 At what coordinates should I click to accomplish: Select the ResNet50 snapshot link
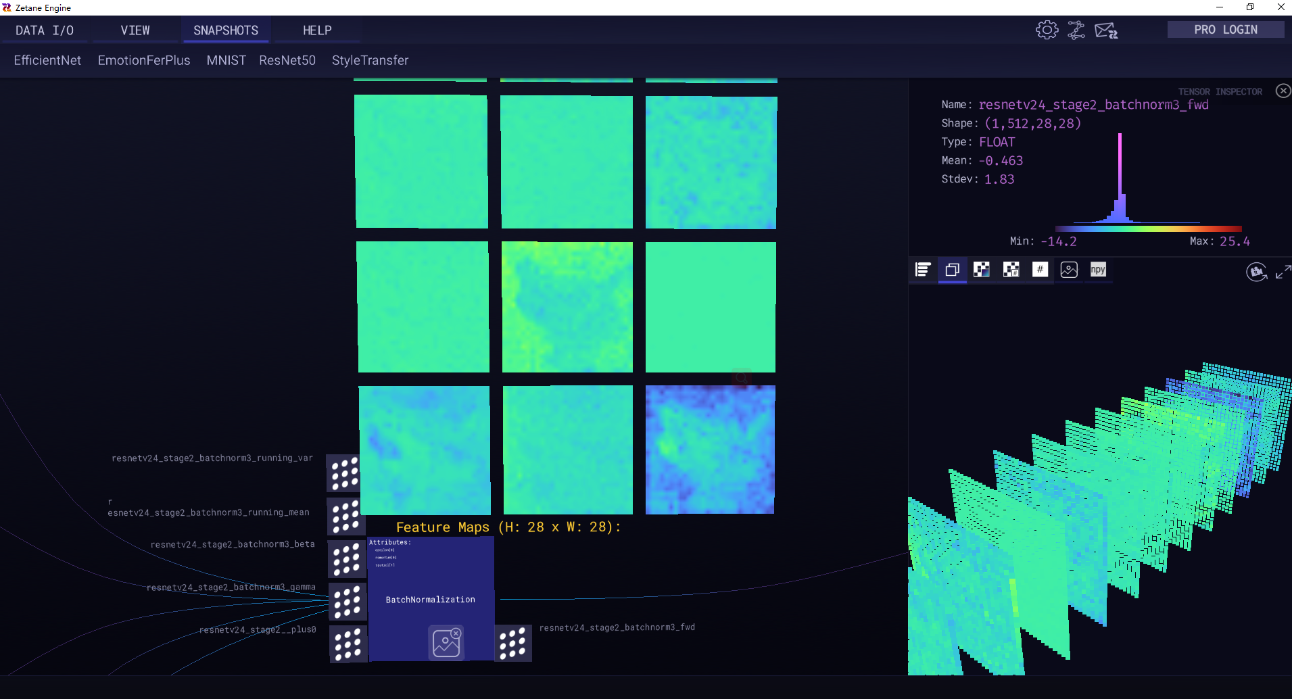[287, 60]
